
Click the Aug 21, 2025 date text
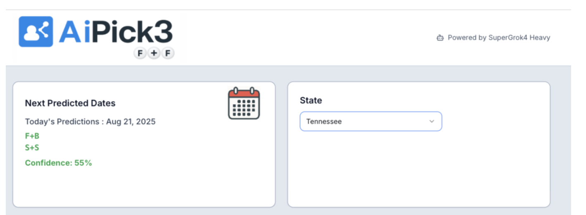[131, 122]
